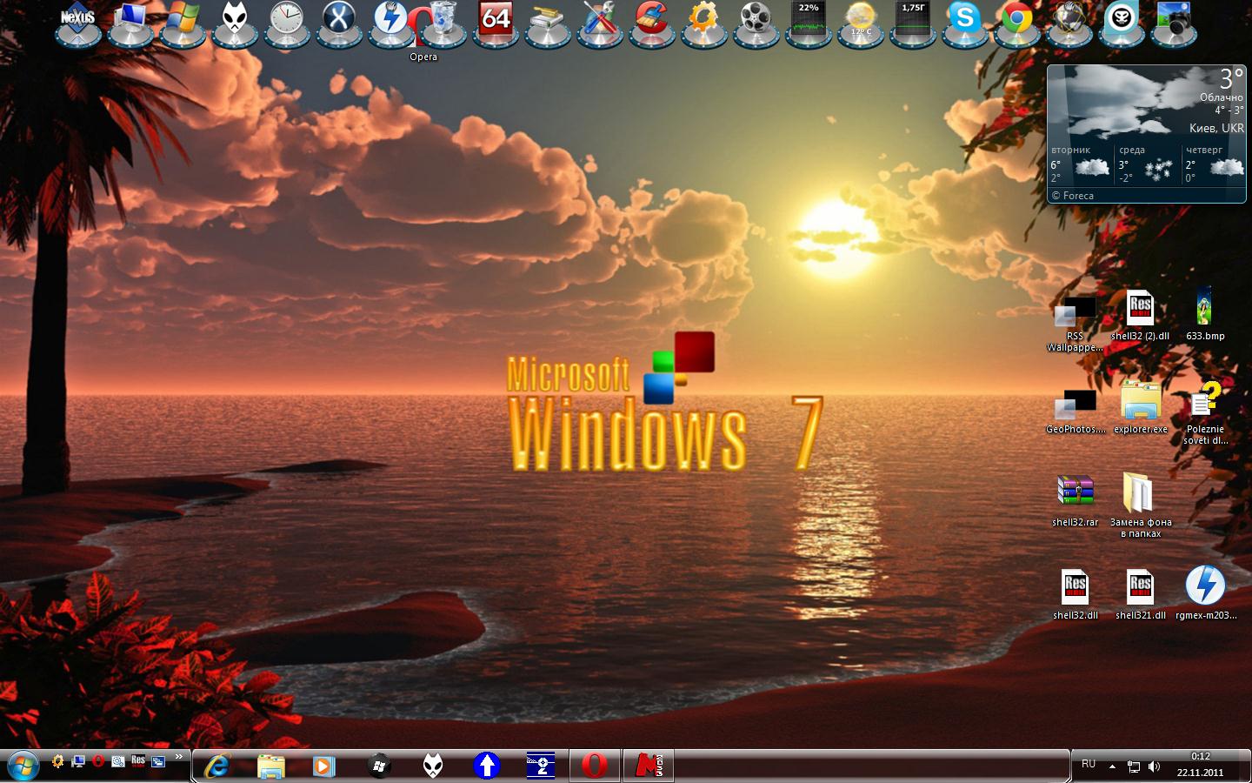Open the volume speaker tray icon

coord(1154,766)
